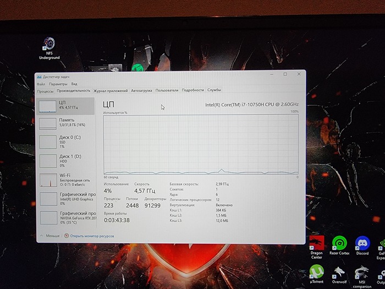Open the Razer Cortex desktop icon

tap(339, 246)
